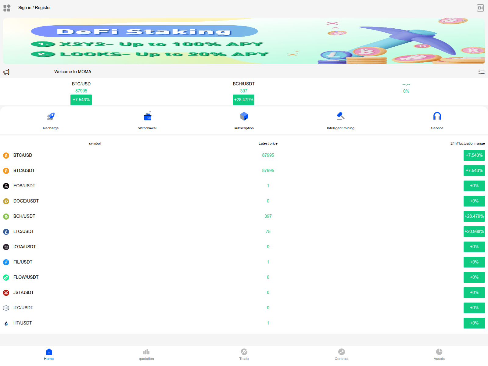Open Intelligent mining via the gavel icon
Viewport: 488px width, 366px height.
point(341,116)
